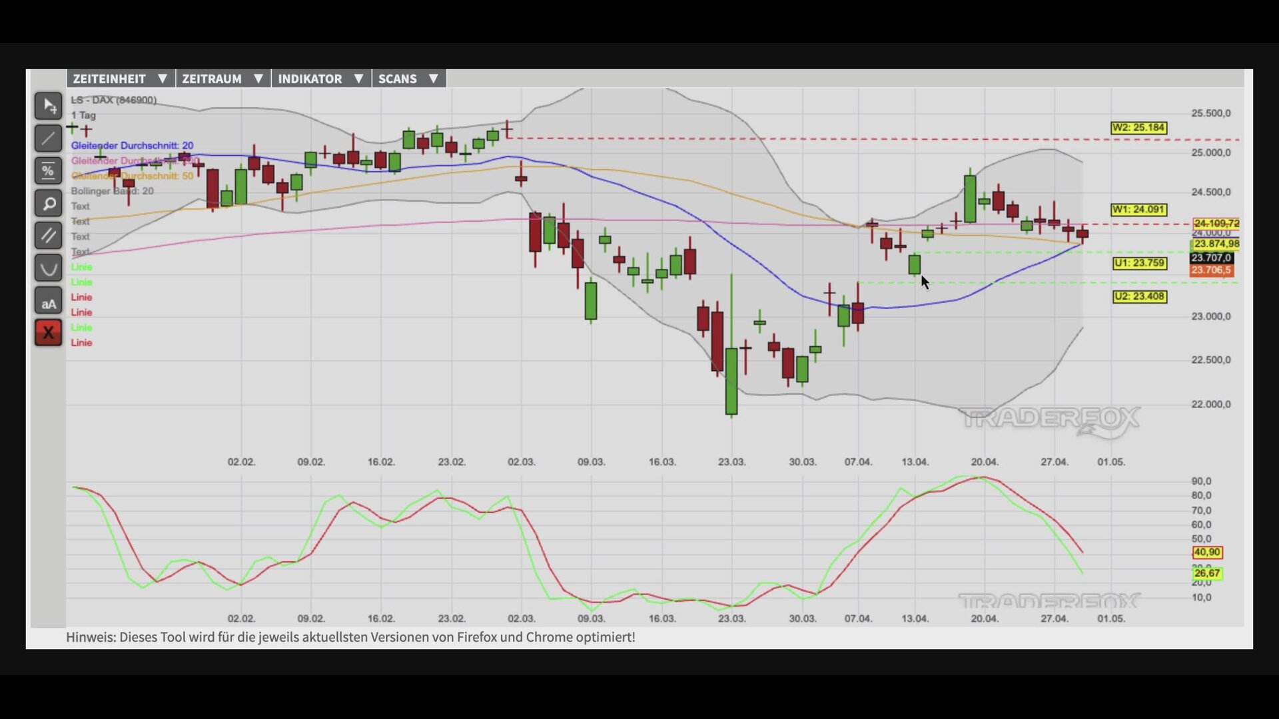
Task: Toggle the Bollinger Band: 20 legend entry
Action: (112, 191)
